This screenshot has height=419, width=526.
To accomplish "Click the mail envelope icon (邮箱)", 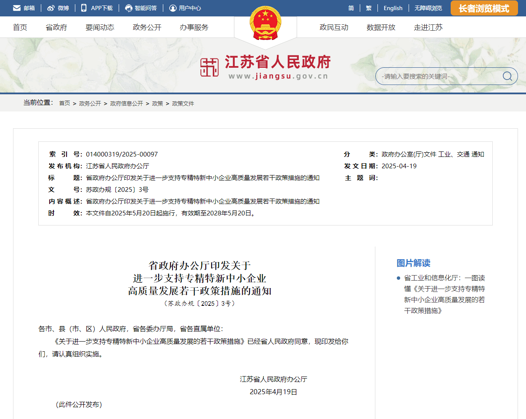I will tap(17, 8).
